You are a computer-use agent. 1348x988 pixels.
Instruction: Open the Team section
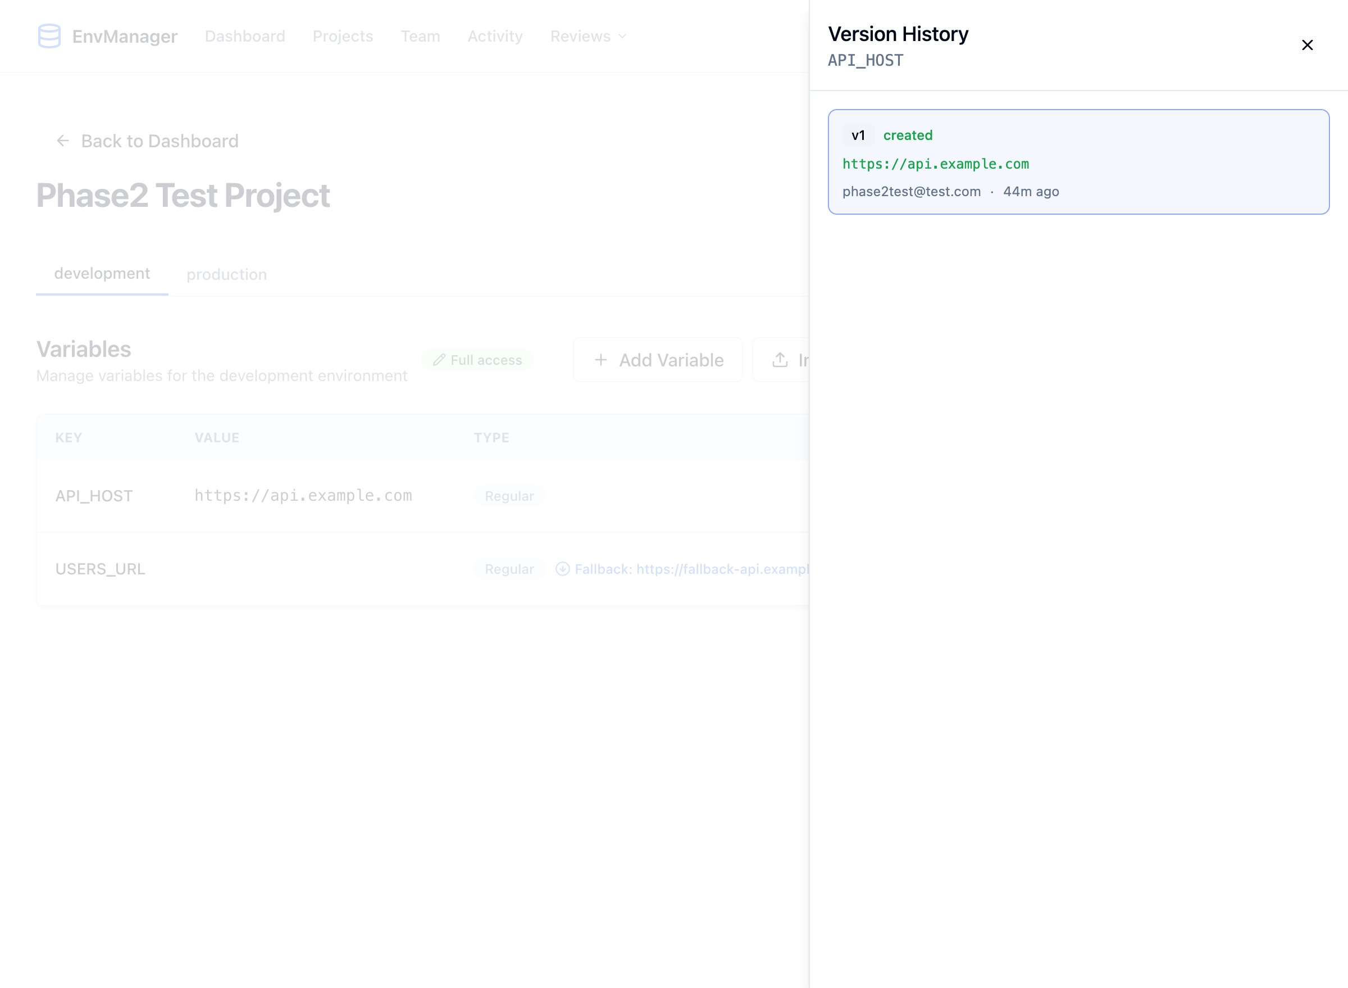[420, 36]
